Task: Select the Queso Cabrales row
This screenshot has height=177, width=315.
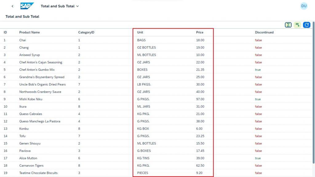Action: (x=156, y=114)
